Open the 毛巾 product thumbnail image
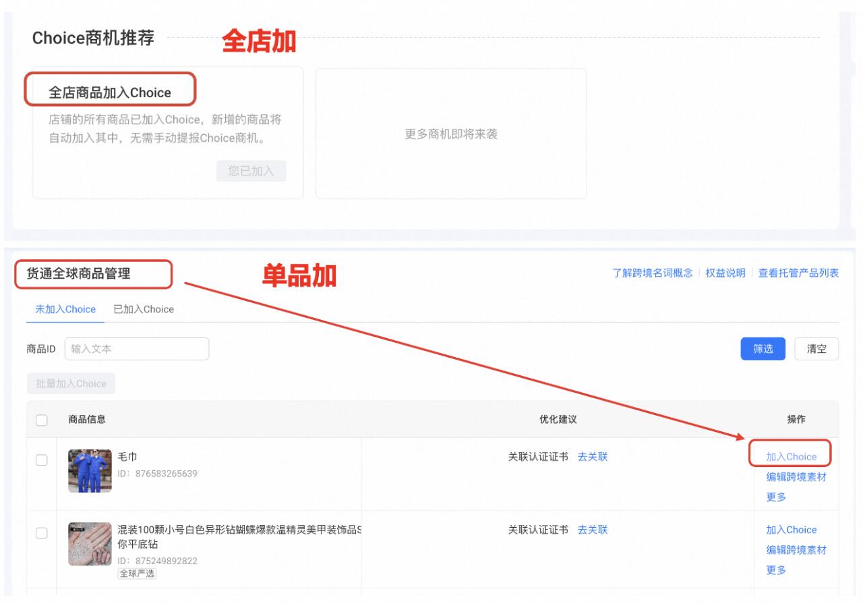This screenshot has height=604, width=863. point(90,471)
